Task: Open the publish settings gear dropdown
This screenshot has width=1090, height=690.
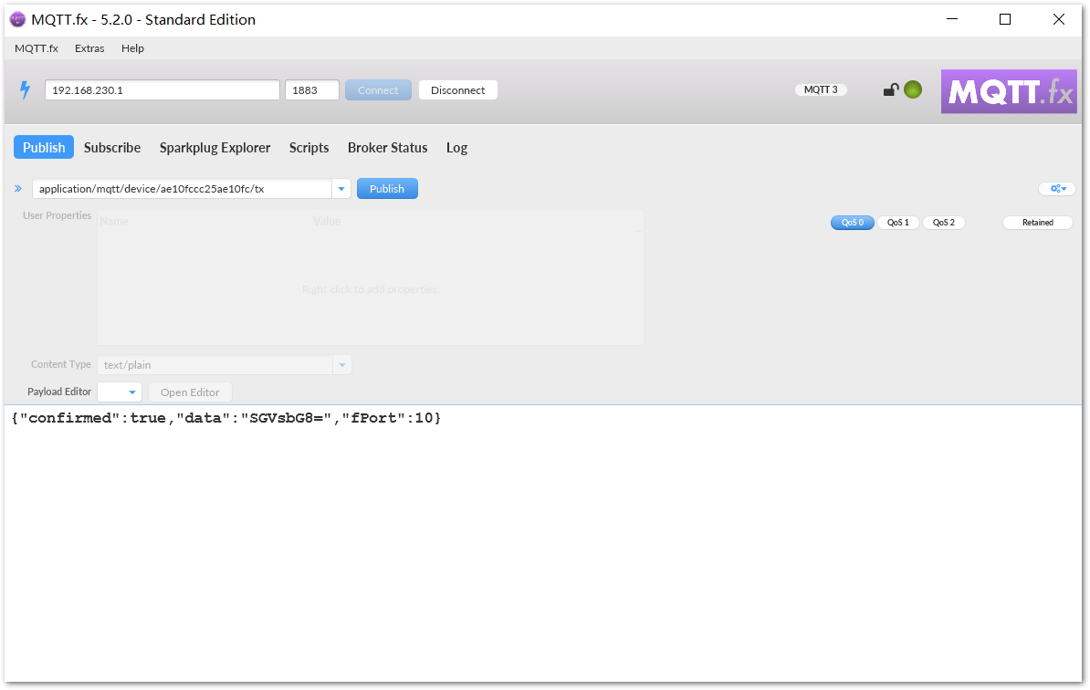Action: tap(1057, 188)
